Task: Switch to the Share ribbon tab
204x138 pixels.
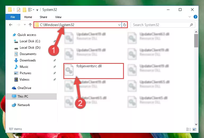Action: [x=44, y=17]
